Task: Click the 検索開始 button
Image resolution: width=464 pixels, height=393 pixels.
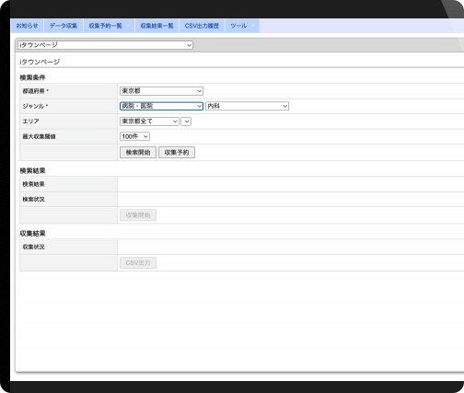Action: 138,153
